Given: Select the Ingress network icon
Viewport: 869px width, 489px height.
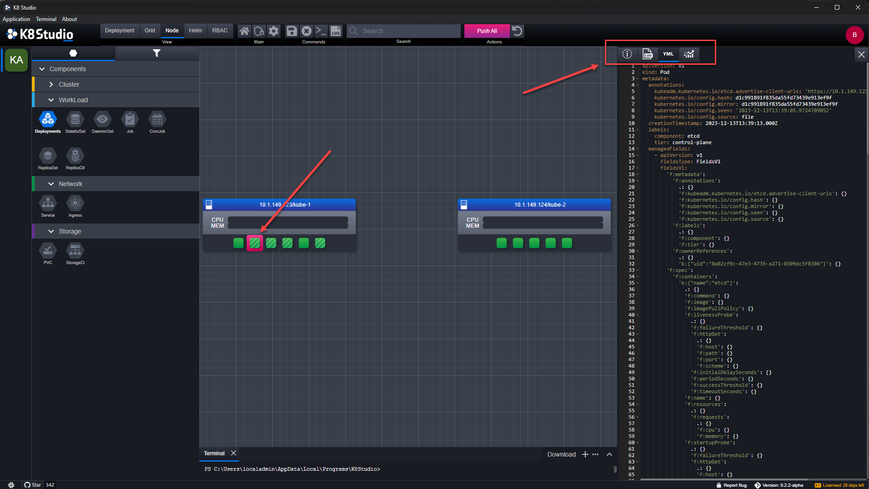Looking at the screenshot, I should (75, 203).
